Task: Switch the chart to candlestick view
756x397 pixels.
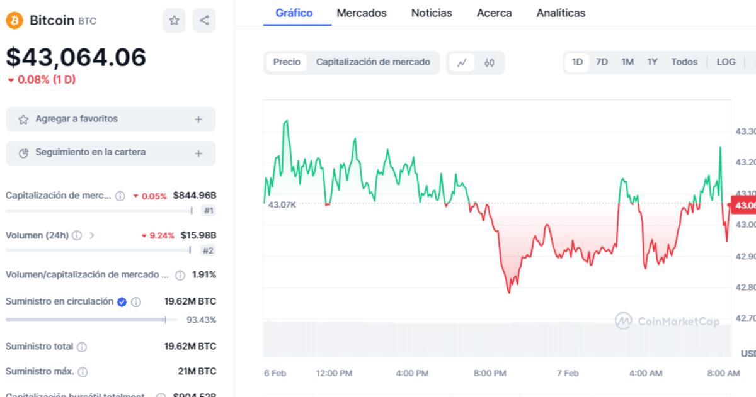Action: click(490, 62)
